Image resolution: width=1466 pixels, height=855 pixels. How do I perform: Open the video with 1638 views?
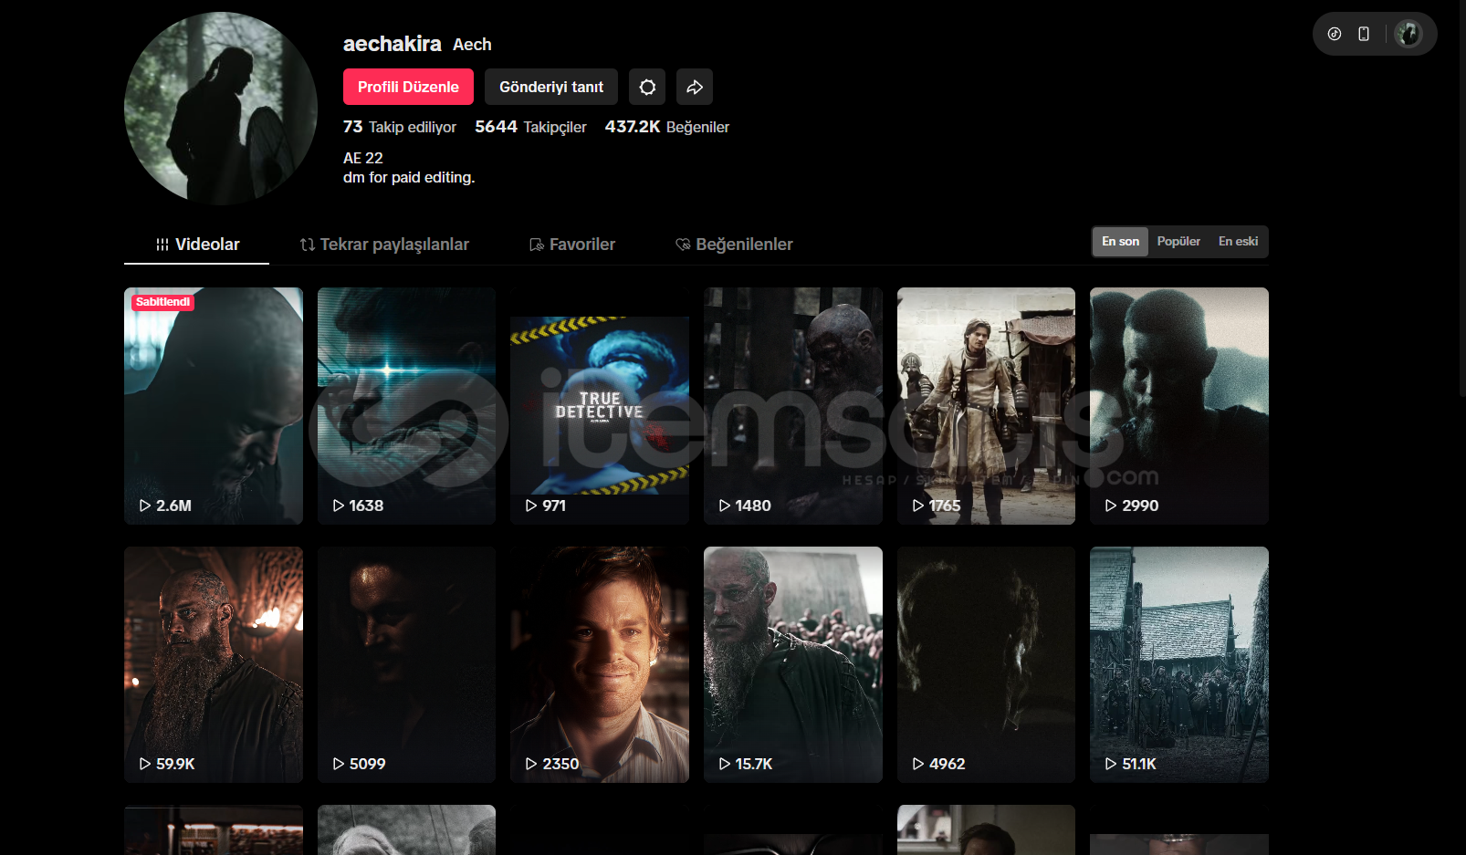pyautogui.click(x=406, y=406)
